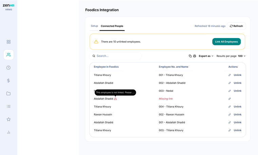The image size is (258, 155).
Task: Click '004 - Titiana Khoury' cell
Action: pos(171,107)
